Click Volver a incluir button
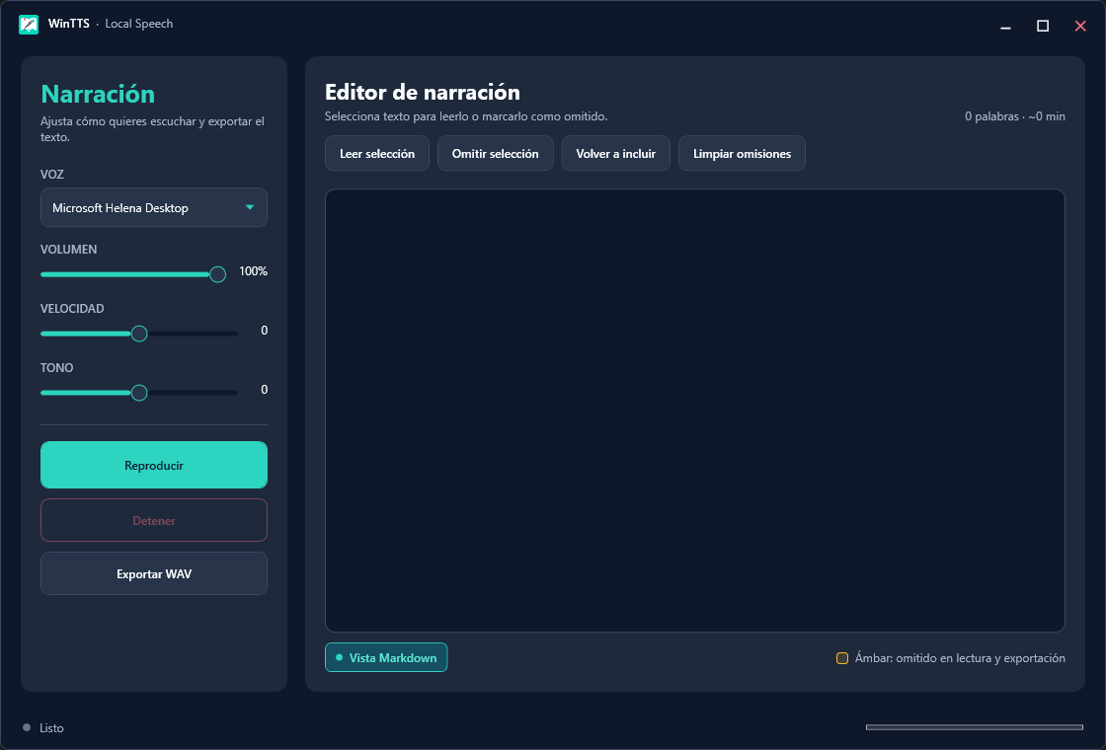Screen dimensions: 1106x750 616,154
